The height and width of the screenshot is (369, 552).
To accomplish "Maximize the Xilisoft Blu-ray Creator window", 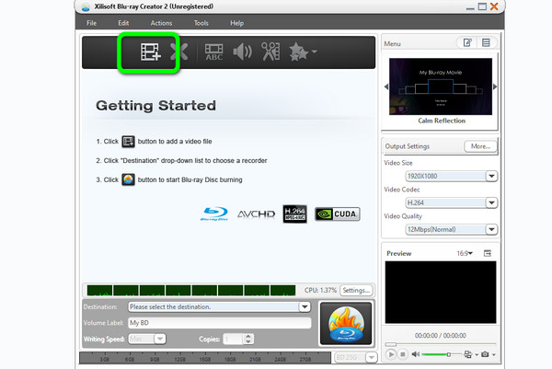I will point(482,6).
